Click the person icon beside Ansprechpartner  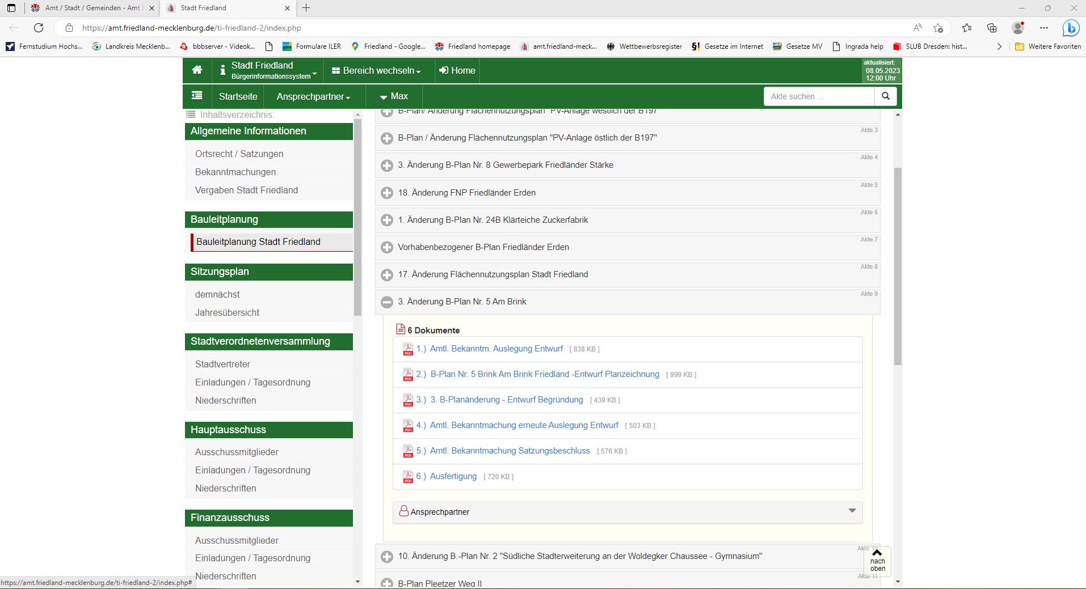tap(404, 511)
